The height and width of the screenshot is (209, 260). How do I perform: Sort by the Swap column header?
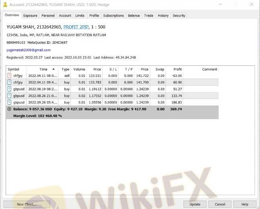158,69
